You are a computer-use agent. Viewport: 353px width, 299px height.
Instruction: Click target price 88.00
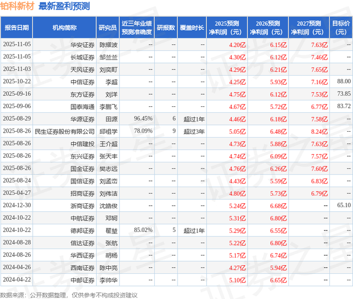344,81
